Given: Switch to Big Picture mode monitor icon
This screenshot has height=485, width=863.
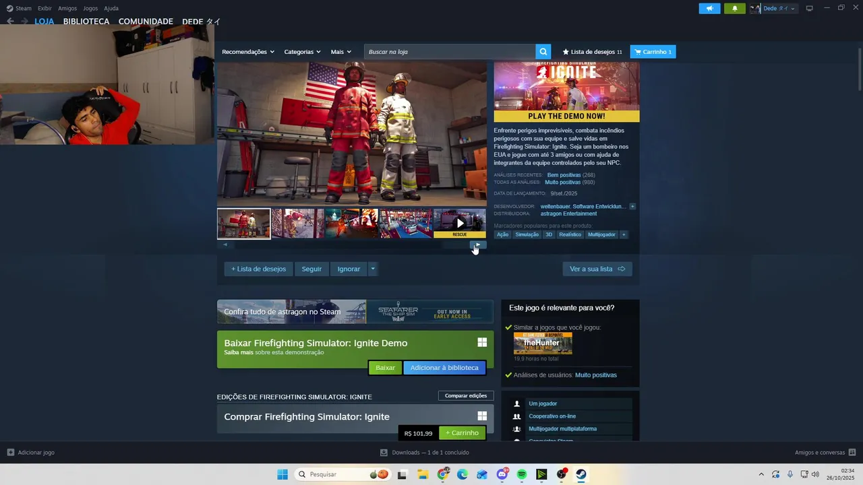Looking at the screenshot, I should [x=809, y=8].
